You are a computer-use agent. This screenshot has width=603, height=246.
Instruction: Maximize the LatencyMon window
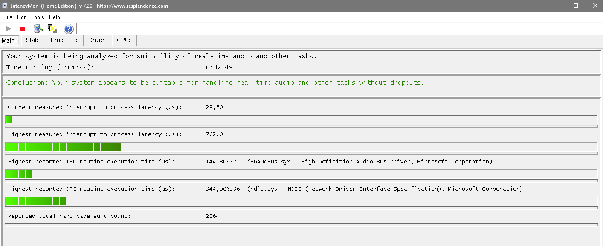click(576, 6)
